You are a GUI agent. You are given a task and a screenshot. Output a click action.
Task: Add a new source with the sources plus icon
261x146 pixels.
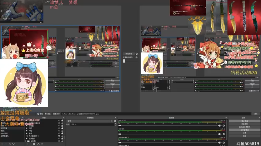27,144
